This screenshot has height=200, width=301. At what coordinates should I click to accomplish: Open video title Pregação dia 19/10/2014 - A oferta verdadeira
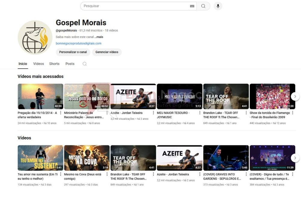(x=37, y=115)
